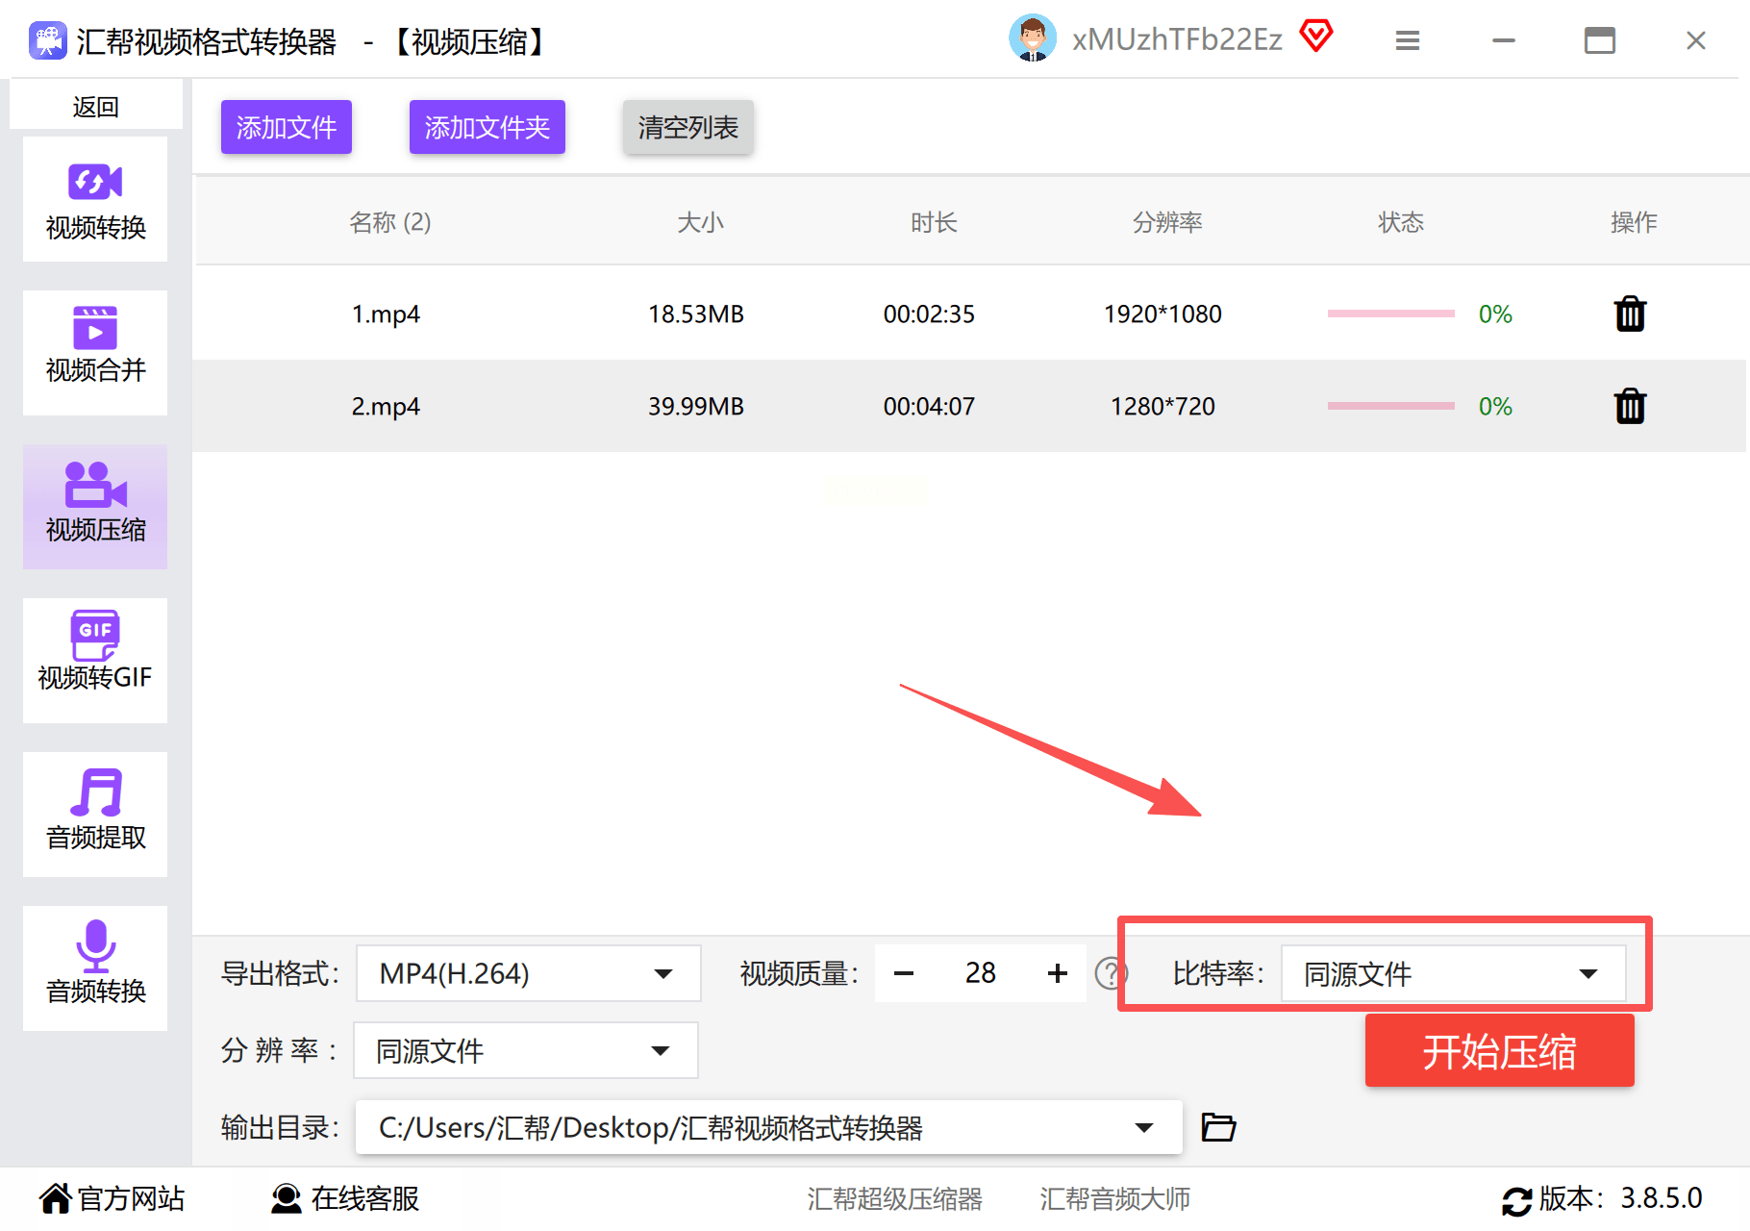
Task: Expand the 比特率 bitrate dropdown
Action: (1452, 973)
